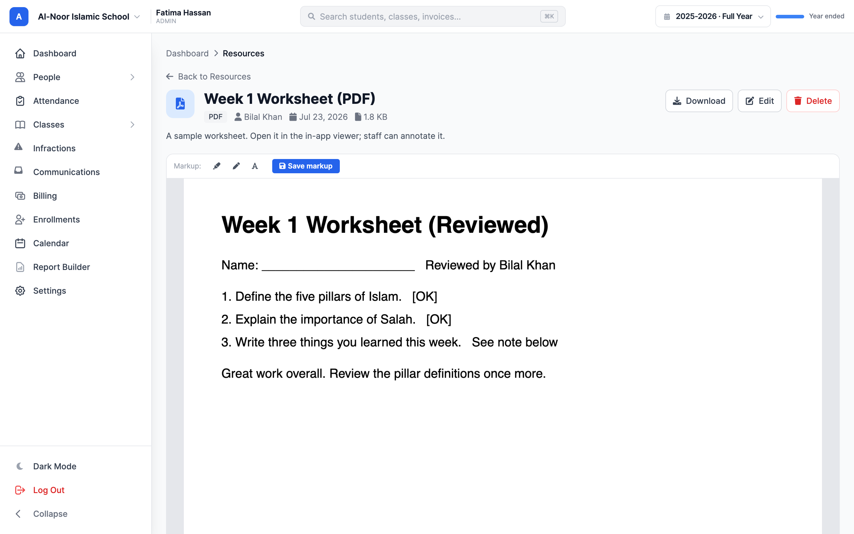Go to Billing
This screenshot has width=854, height=534.
[x=76, y=196]
